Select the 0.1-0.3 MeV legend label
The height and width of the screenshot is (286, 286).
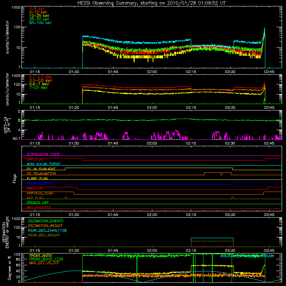tap(41, 77)
